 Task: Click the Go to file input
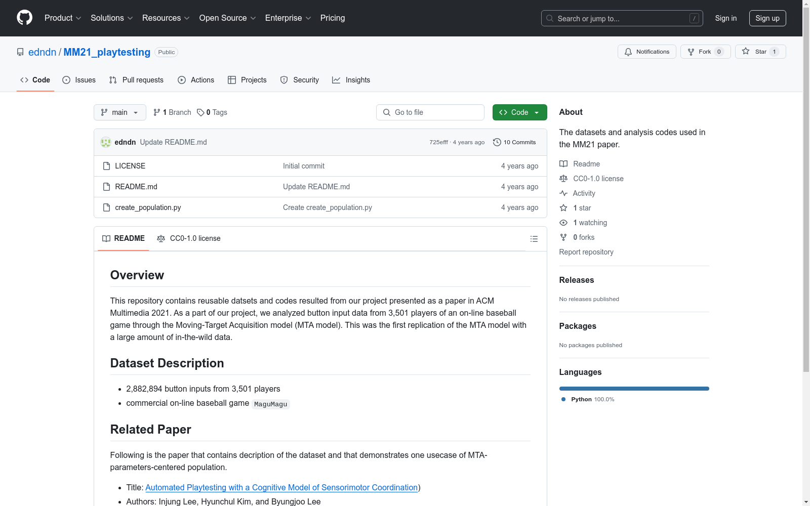pyautogui.click(x=430, y=112)
